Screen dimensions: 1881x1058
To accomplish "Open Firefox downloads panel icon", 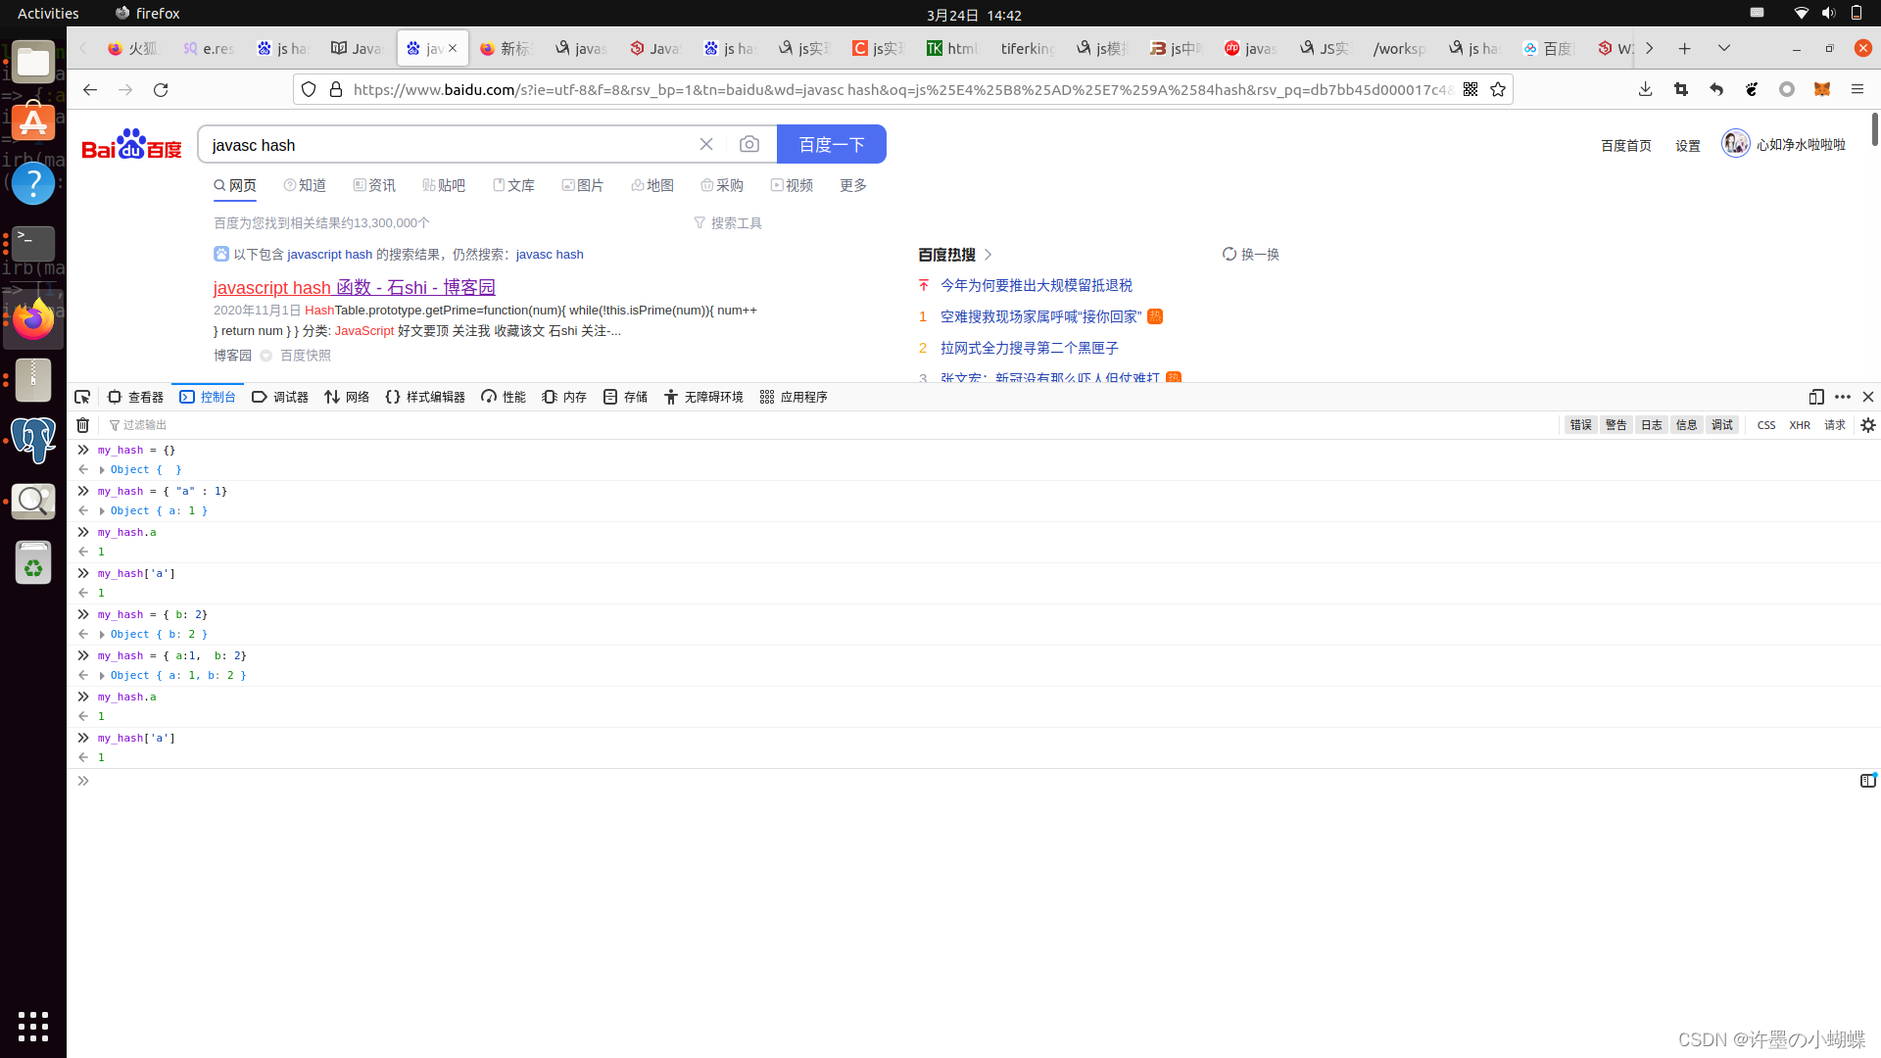I will point(1645,90).
